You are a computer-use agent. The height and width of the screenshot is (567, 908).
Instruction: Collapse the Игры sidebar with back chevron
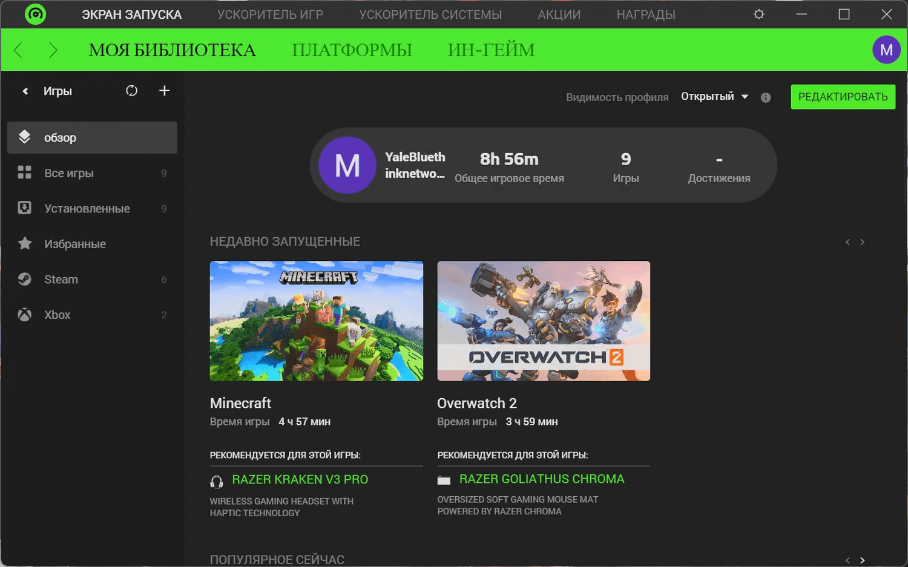click(25, 91)
